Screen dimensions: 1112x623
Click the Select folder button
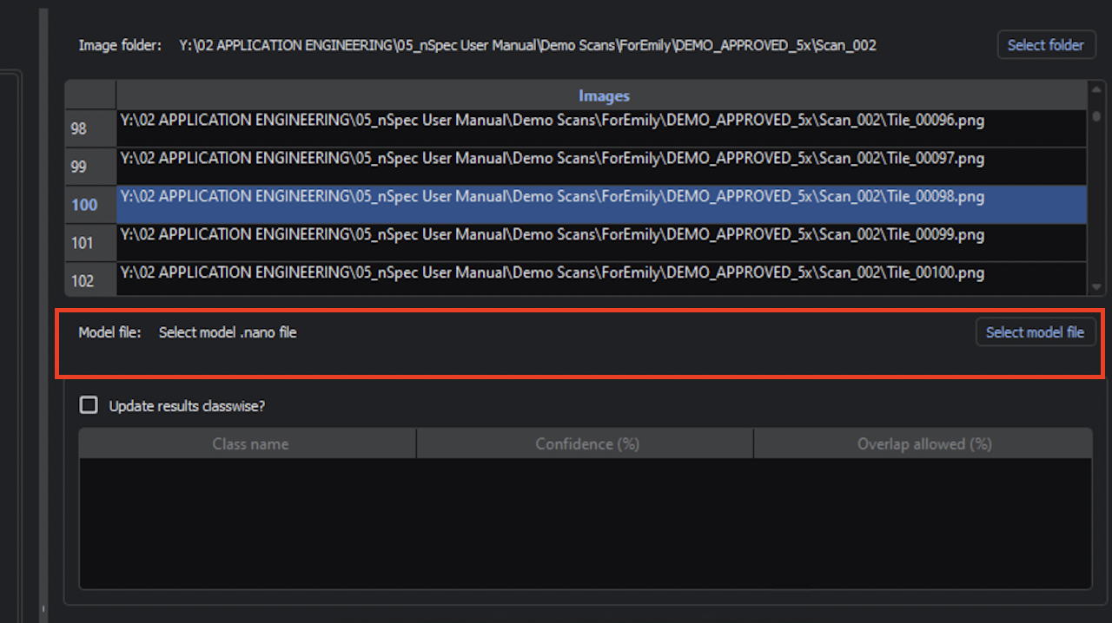1046,44
